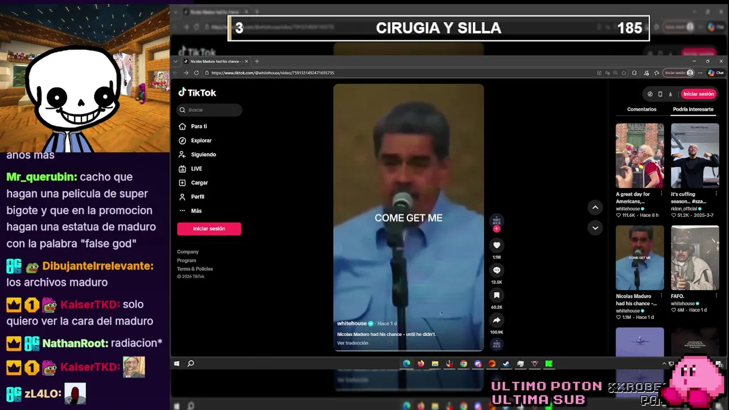Screen dimensions: 729x410
Task: Click the red Iniciar sesión sidebar button
Action: (209, 228)
